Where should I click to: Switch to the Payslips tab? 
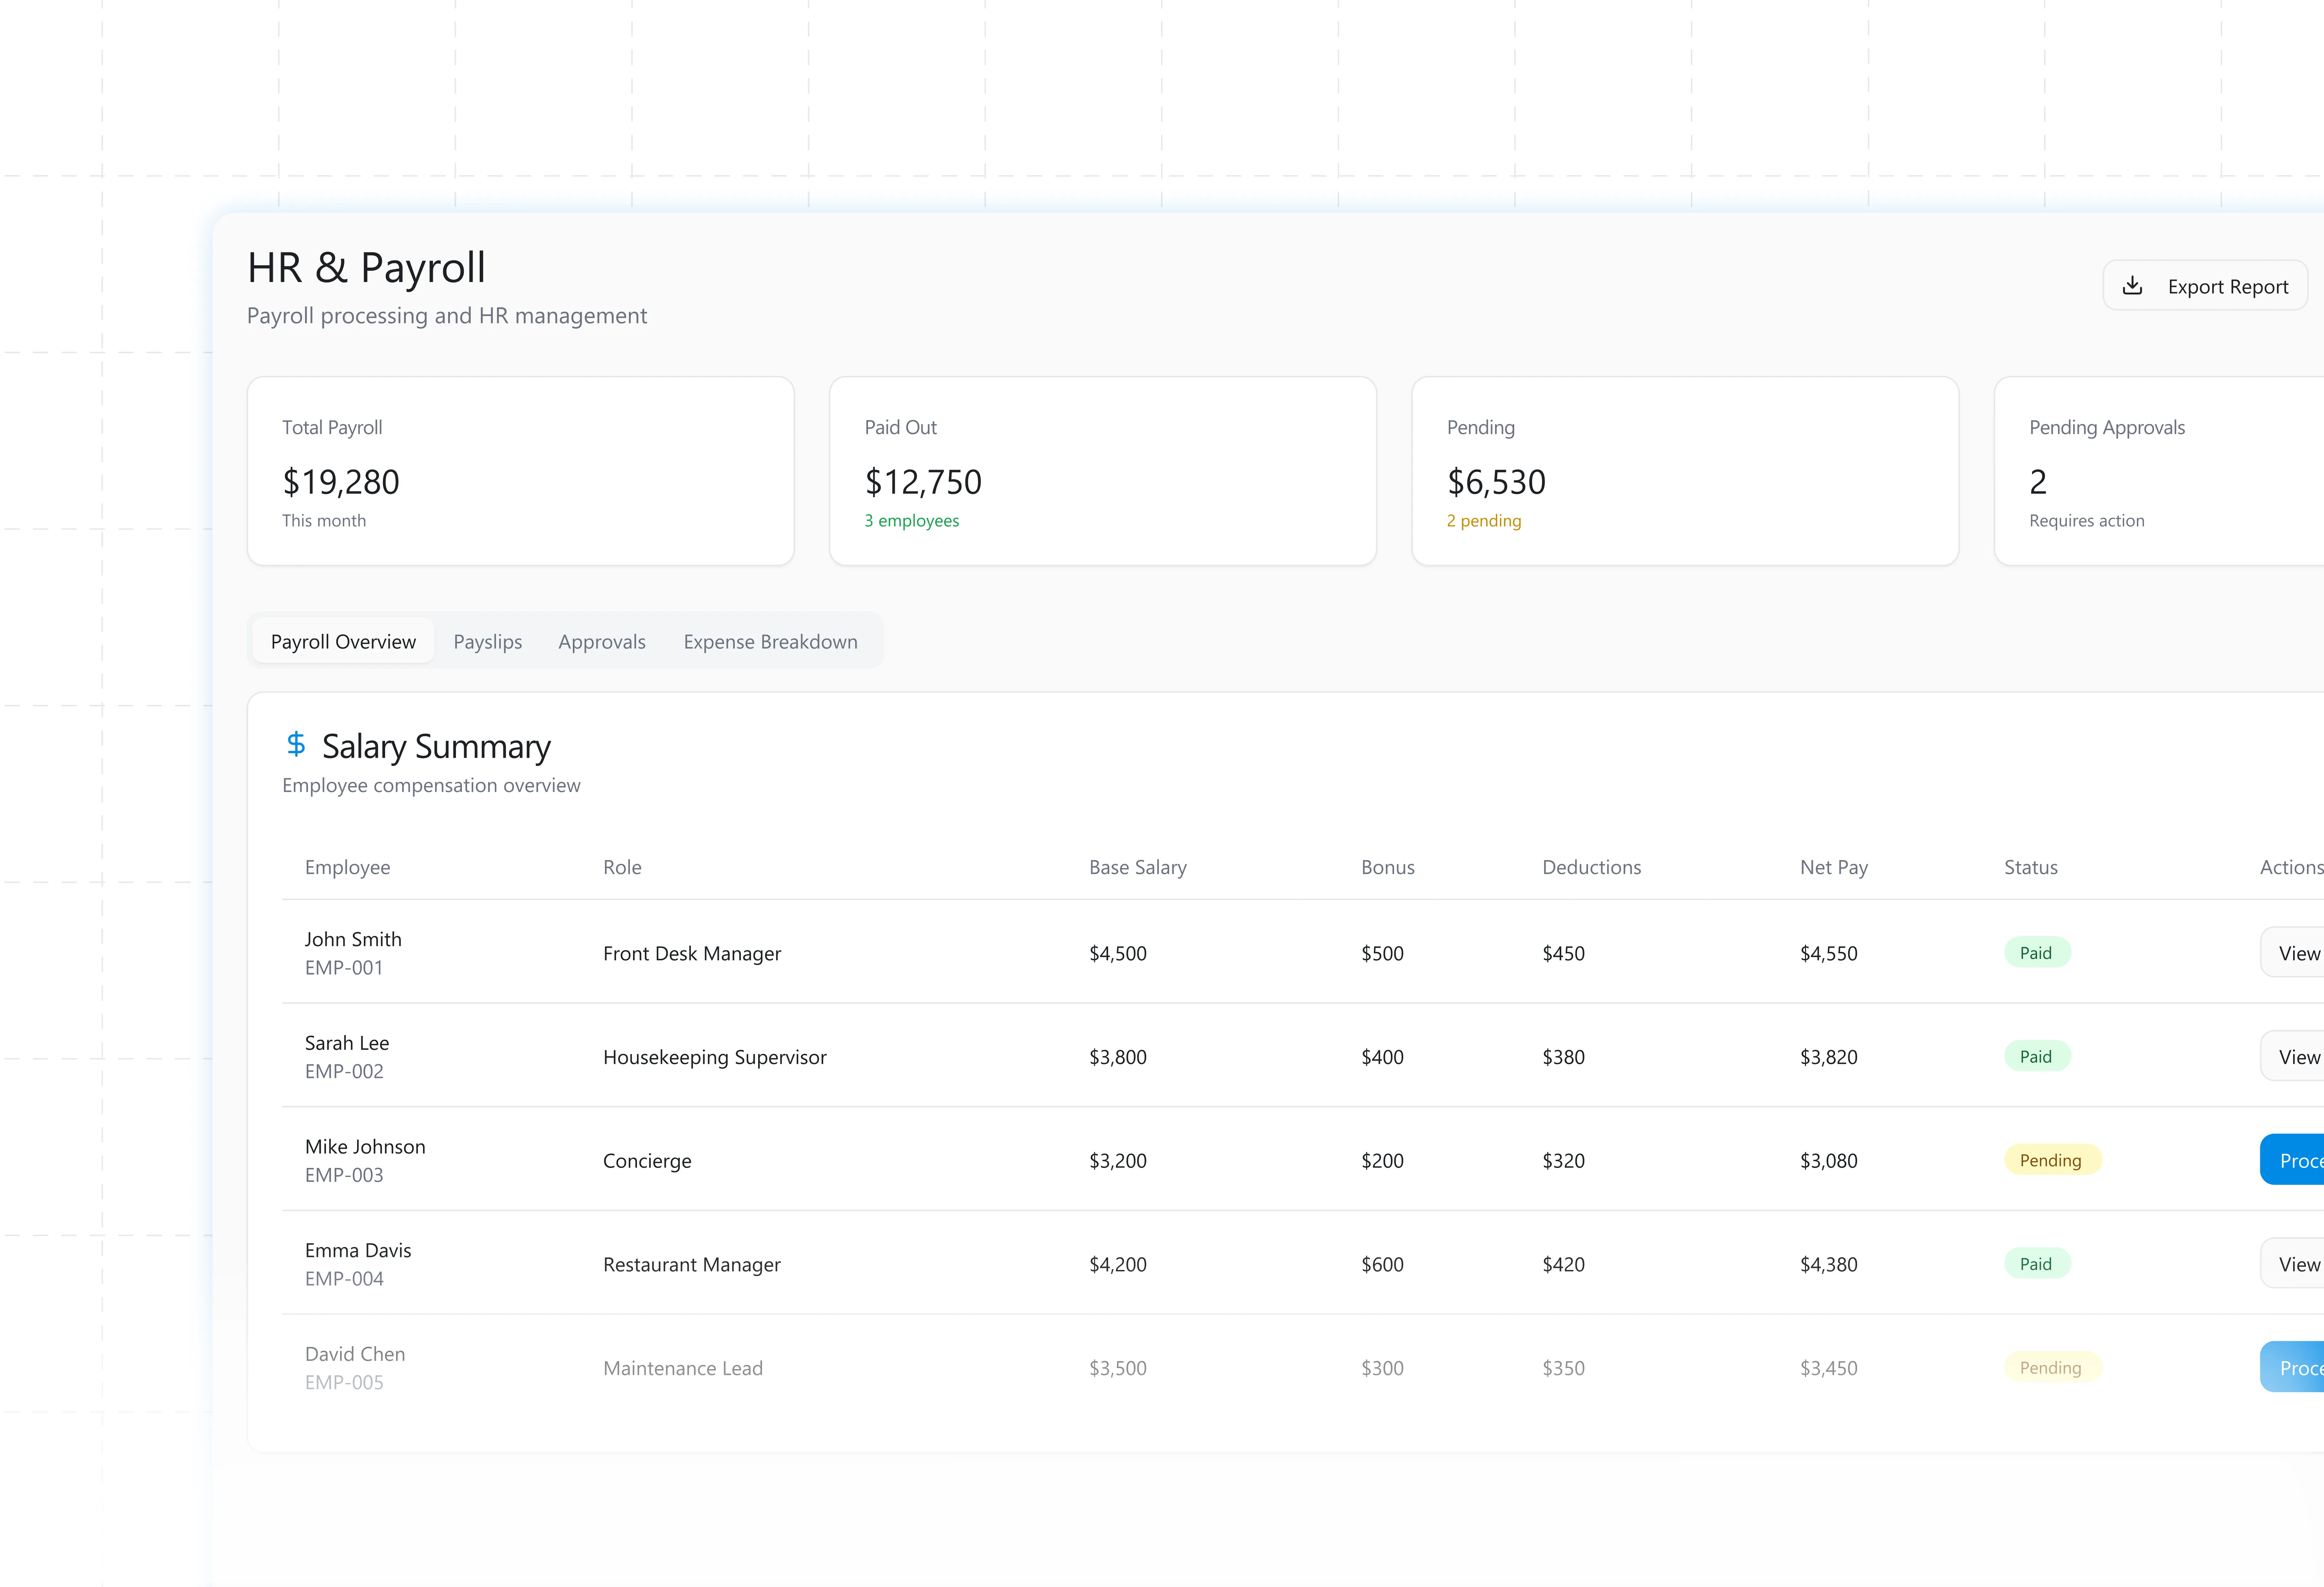(x=487, y=642)
